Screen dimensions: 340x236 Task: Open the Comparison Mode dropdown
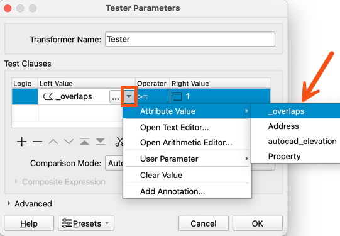[190, 163]
